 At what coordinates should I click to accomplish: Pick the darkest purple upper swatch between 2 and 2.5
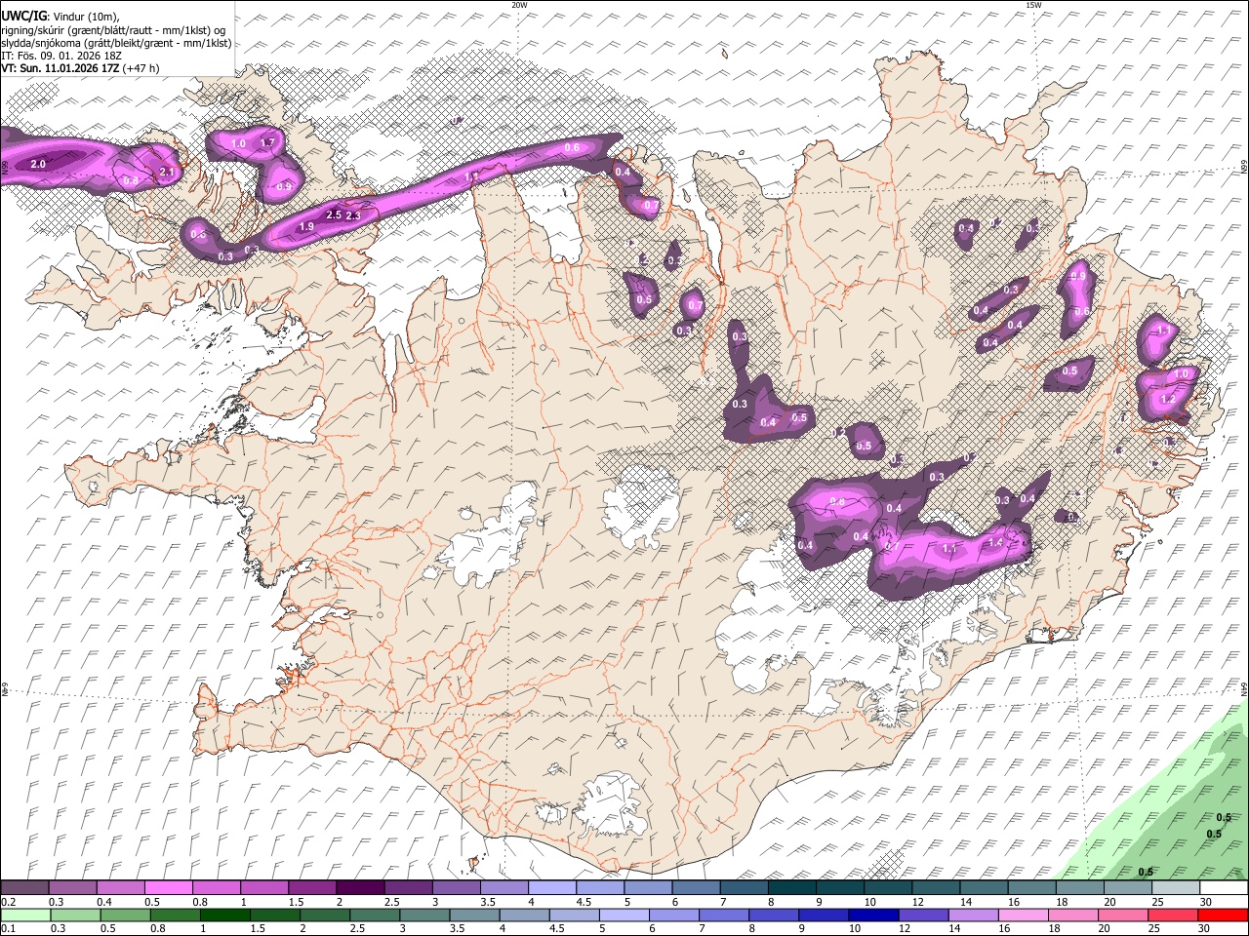click(360, 888)
